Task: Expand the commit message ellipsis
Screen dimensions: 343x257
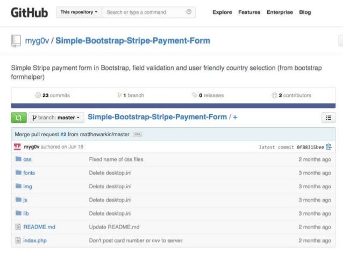Action: [x=138, y=134]
